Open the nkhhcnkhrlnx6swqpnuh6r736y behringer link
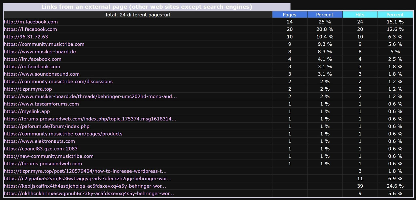416x200 pixels. click(89, 193)
